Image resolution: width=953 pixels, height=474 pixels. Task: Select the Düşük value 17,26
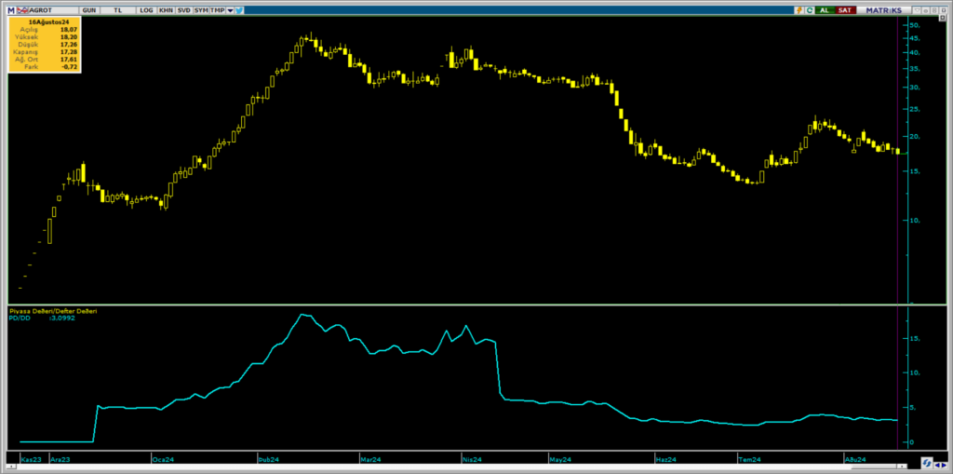tap(67, 44)
